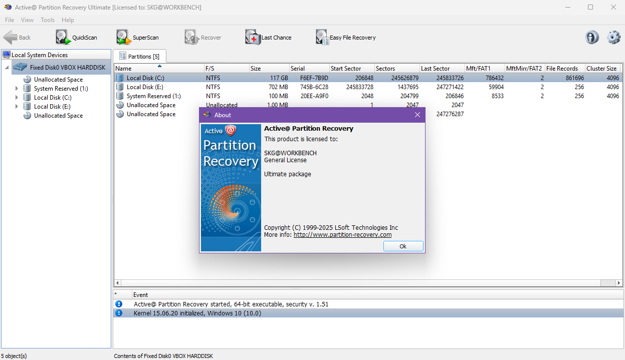Open the Help menu
Image resolution: width=625 pixels, height=360 pixels.
(x=68, y=20)
